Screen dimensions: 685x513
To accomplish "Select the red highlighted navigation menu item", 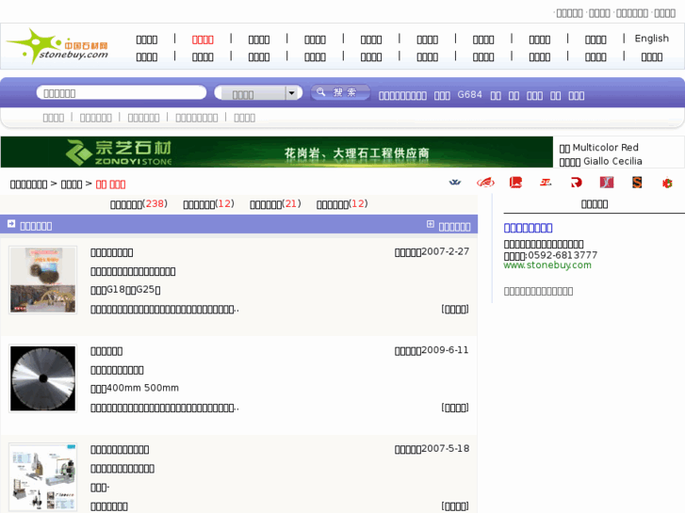I will pos(203,40).
